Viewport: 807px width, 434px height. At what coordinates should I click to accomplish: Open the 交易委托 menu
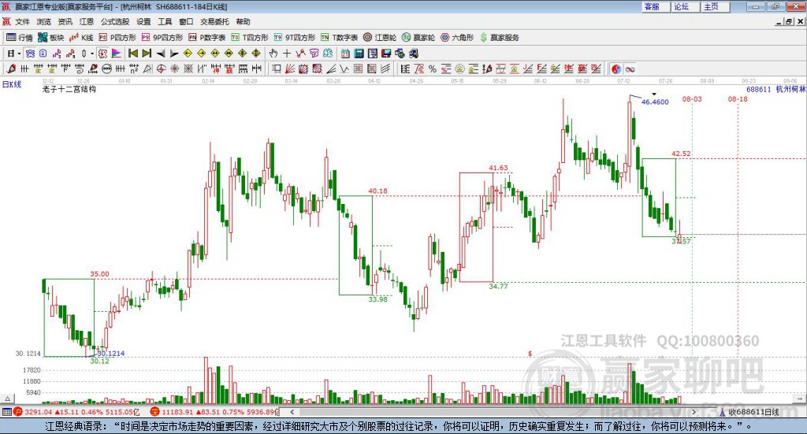click(214, 21)
